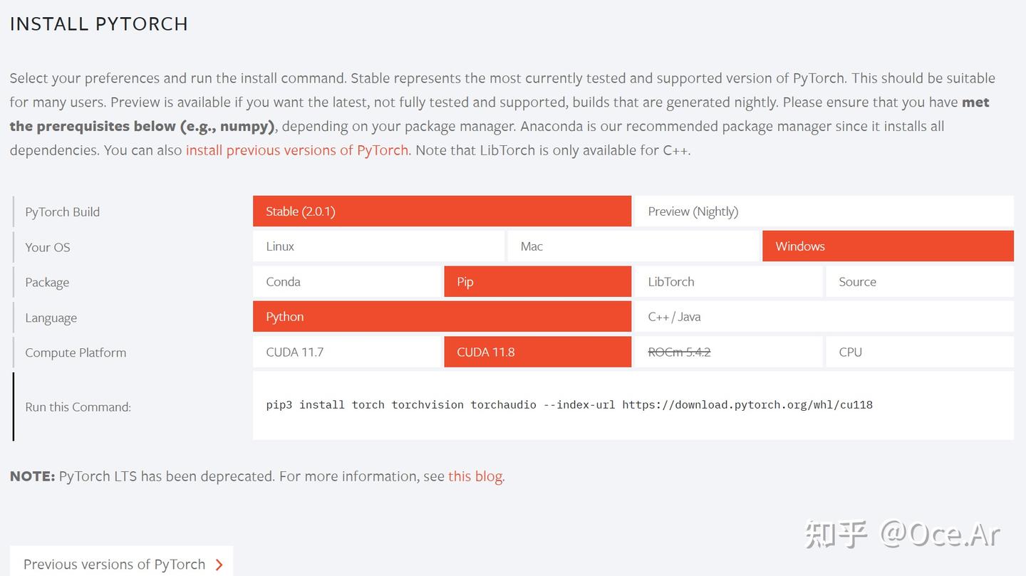Select the C++ / Java language option
The image size is (1026, 576).
(824, 317)
